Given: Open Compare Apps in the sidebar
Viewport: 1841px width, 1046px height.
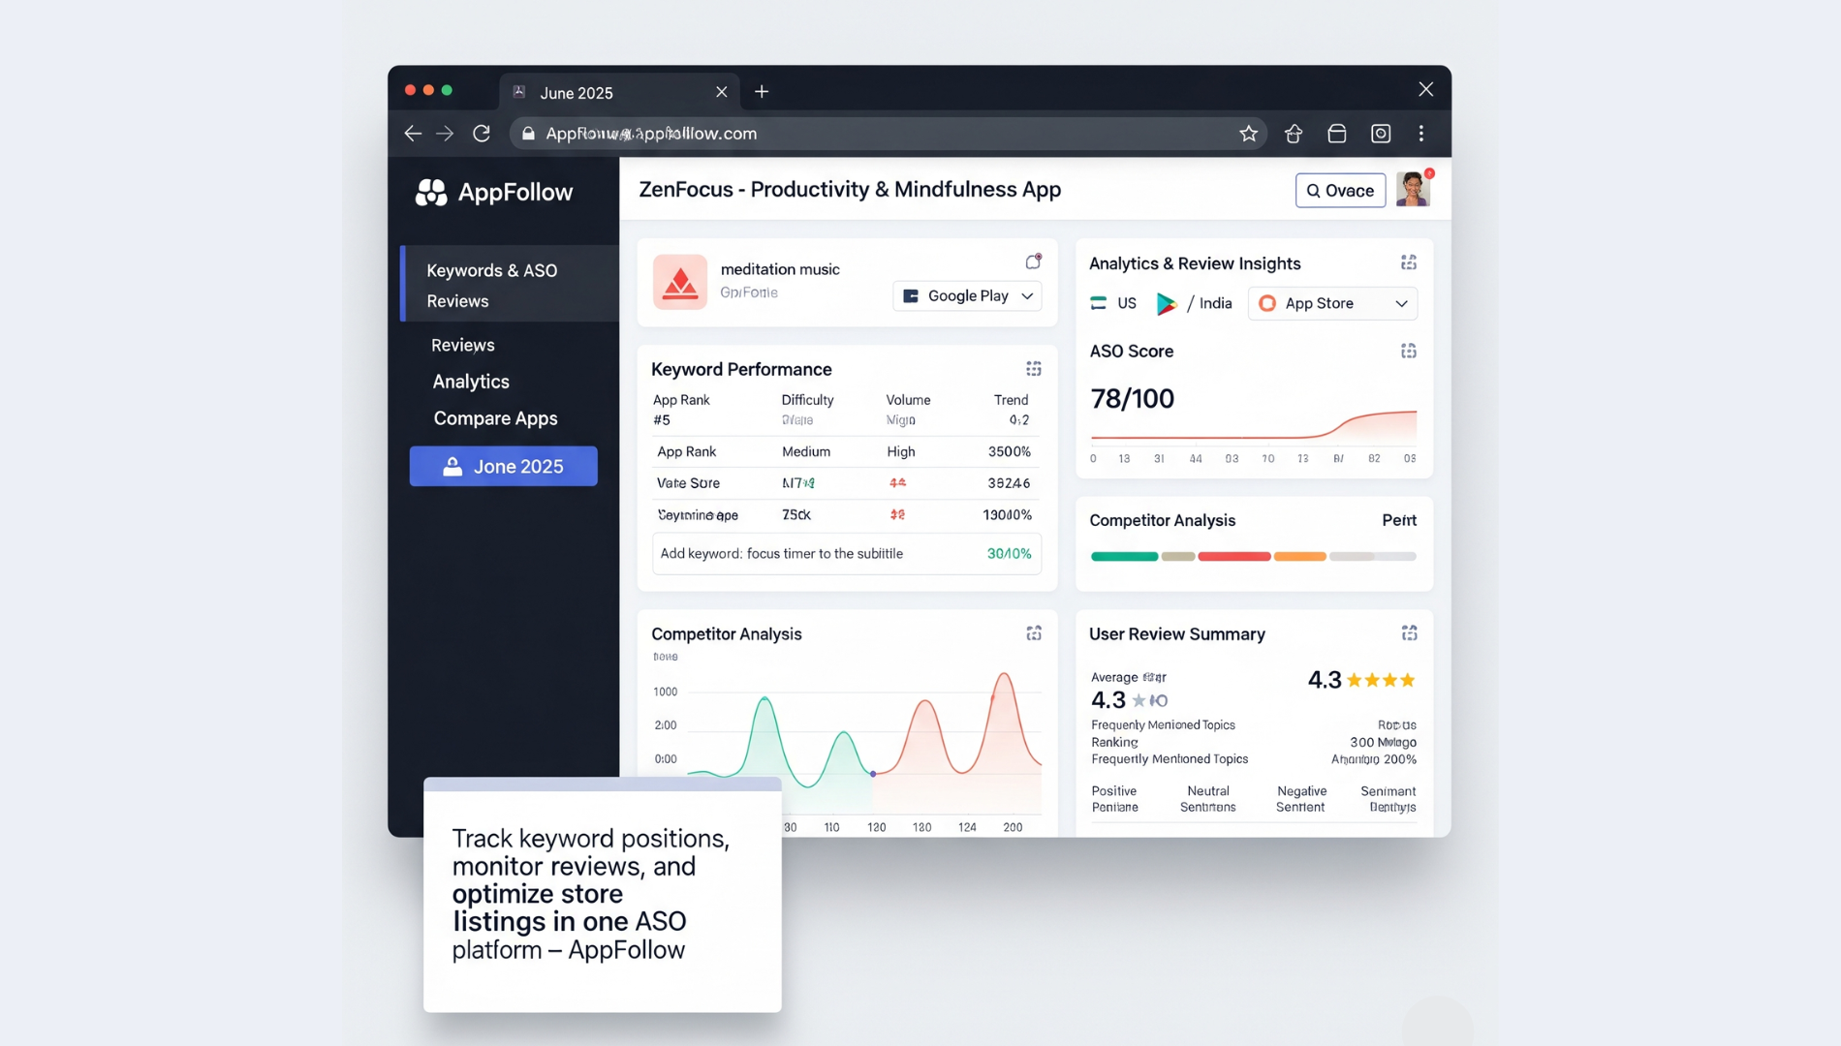Looking at the screenshot, I should point(495,418).
